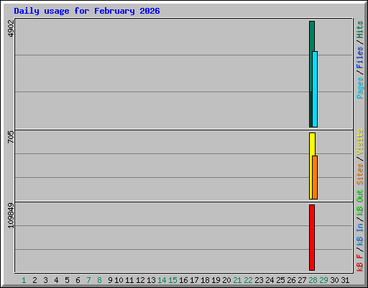The height and width of the screenshot is (288, 368).
Task: Click day 18 on the x-axis
Action: click(x=205, y=280)
